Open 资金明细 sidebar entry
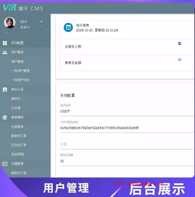The image size is (195, 197). (17, 154)
